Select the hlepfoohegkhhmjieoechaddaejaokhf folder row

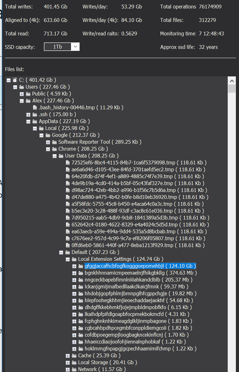pyautogui.click(x=139, y=301)
